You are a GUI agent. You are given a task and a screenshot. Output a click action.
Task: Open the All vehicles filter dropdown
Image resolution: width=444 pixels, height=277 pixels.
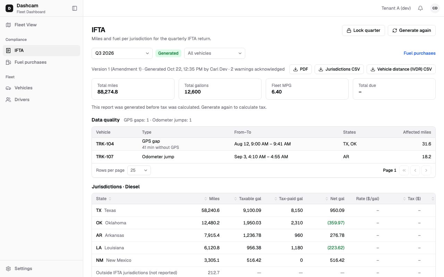click(215, 53)
